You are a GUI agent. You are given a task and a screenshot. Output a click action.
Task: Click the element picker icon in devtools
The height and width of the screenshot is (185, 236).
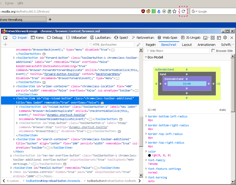(5, 38)
